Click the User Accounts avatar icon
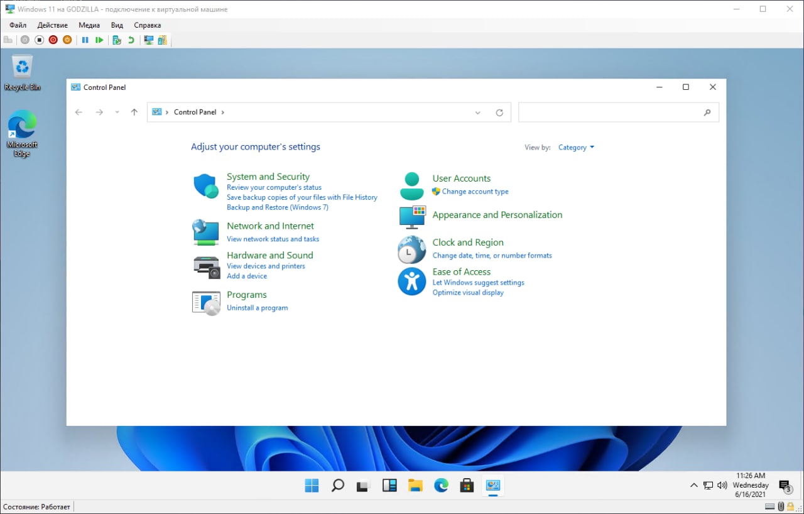804x514 pixels. point(412,186)
